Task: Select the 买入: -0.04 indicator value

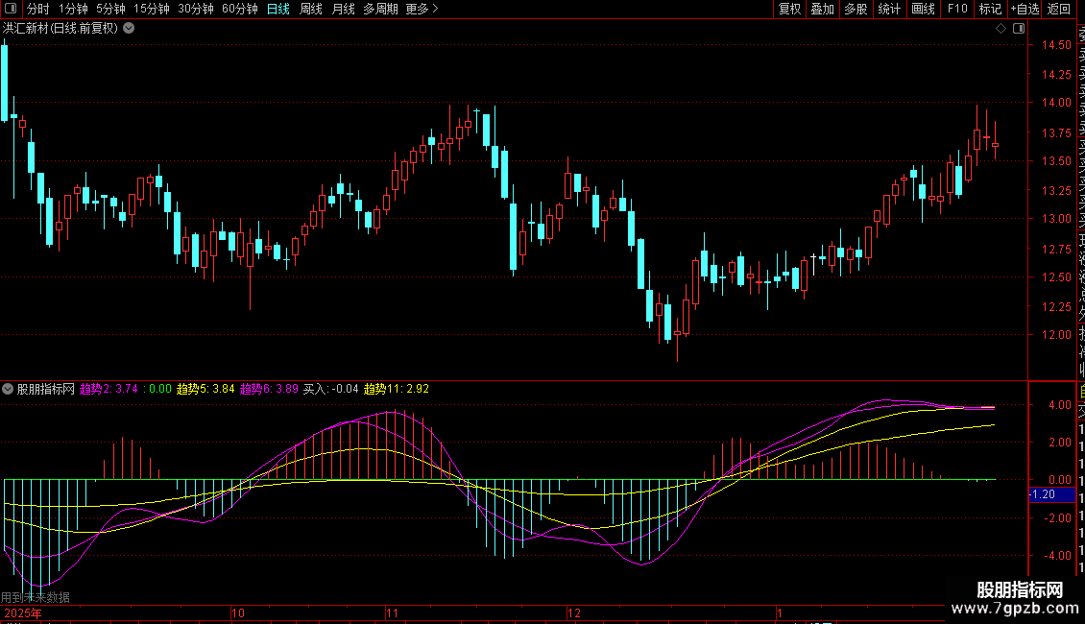Action: (330, 389)
